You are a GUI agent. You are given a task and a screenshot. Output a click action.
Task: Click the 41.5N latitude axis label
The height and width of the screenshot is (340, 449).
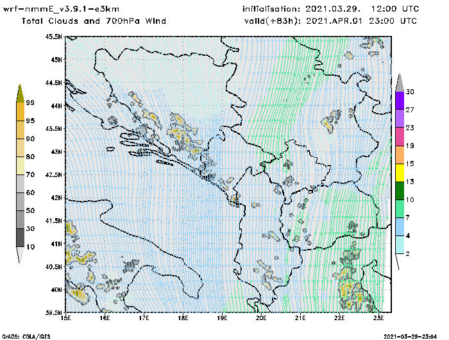(53, 221)
